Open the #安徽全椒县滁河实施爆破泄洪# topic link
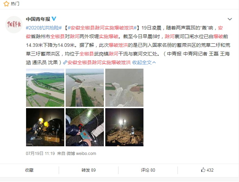The image size is (239, 182). pyautogui.click(x=102, y=28)
